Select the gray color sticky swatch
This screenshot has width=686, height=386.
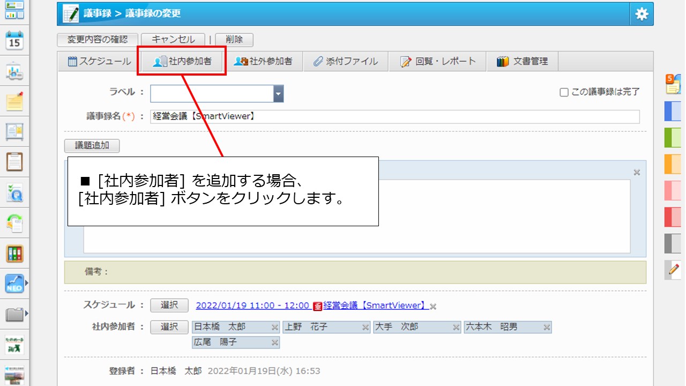(673, 243)
